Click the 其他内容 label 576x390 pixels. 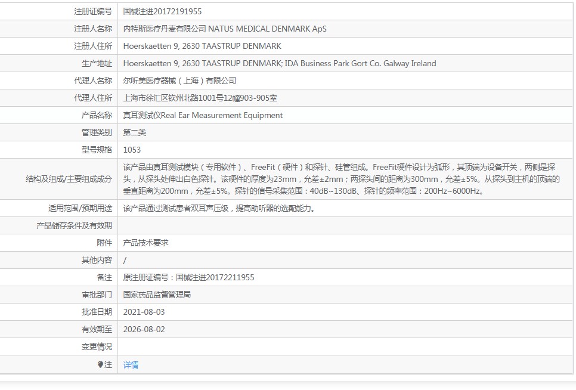coord(97,260)
